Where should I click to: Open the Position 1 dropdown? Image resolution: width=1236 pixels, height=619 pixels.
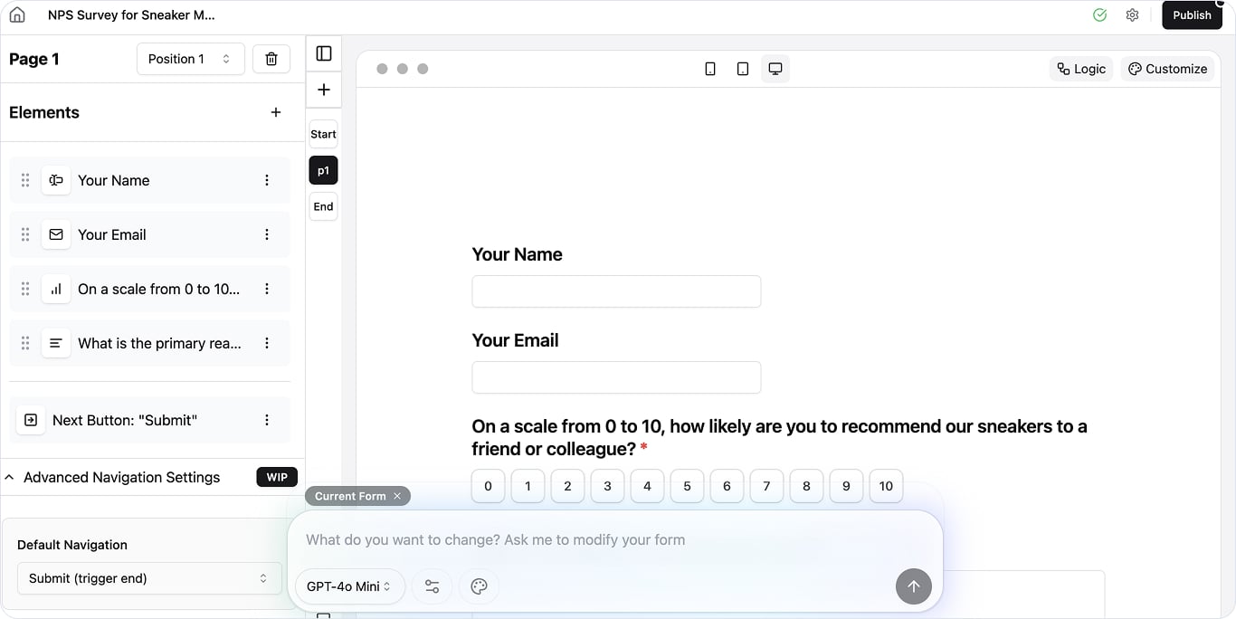point(190,59)
